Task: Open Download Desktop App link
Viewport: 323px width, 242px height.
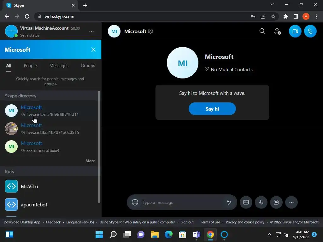Action: [x=22, y=222]
